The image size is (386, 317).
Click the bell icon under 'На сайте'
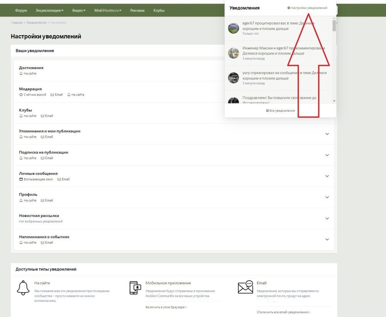pyautogui.click(x=23, y=288)
